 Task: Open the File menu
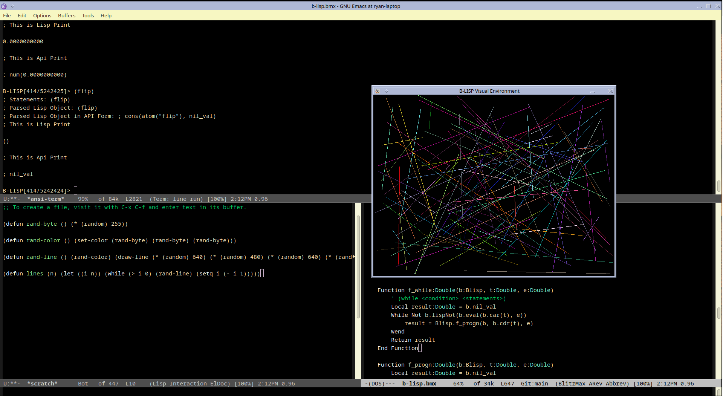(7, 15)
